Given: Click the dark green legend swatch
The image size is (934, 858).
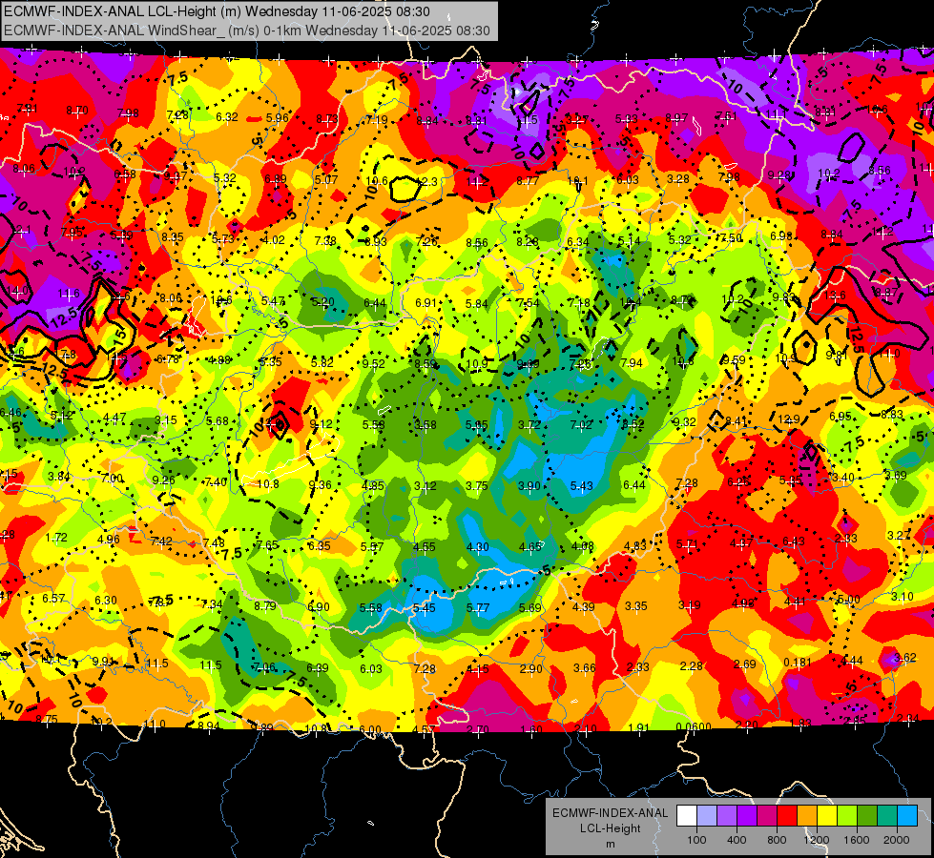Looking at the screenshot, I should pos(867,816).
